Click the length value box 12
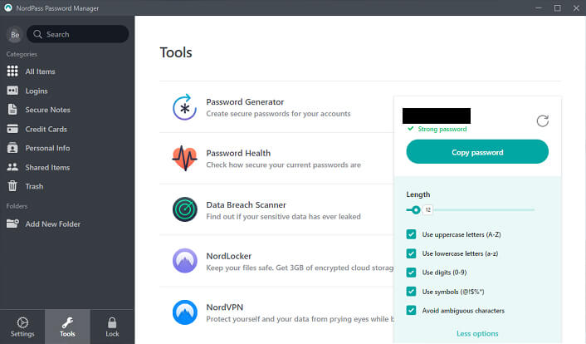 click(428, 210)
